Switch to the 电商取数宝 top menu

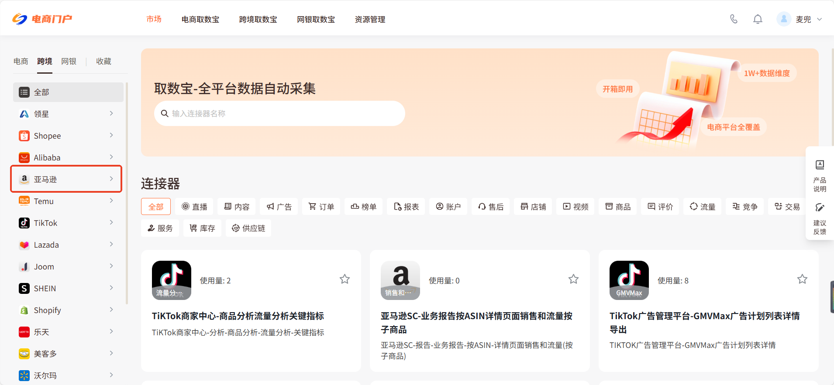[200, 20]
